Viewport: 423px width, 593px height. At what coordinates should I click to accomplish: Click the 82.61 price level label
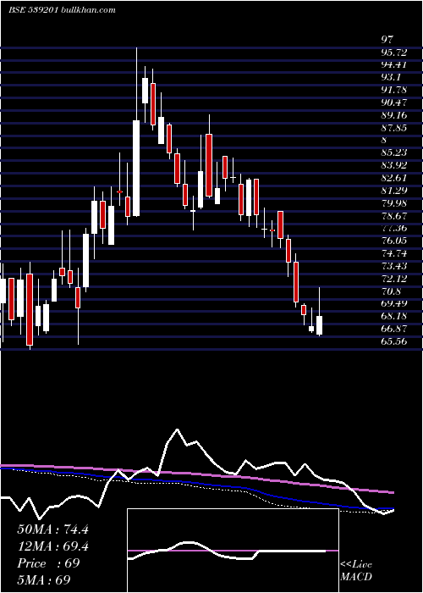(x=394, y=178)
